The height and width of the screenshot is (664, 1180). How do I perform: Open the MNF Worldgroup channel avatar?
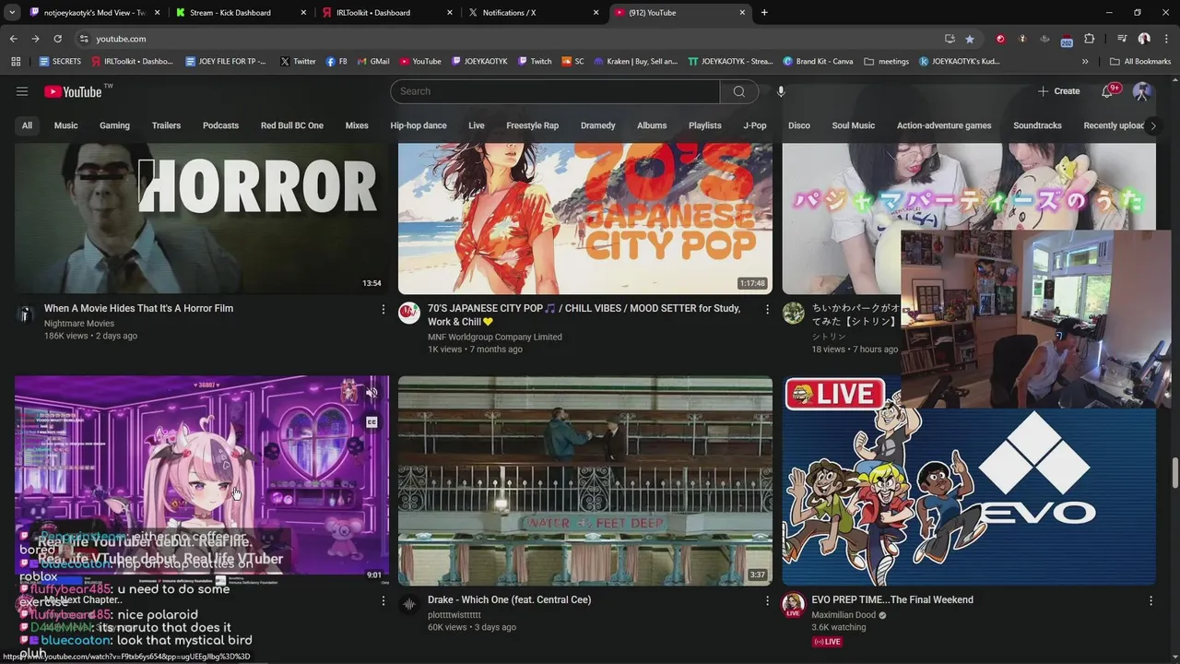(x=409, y=313)
